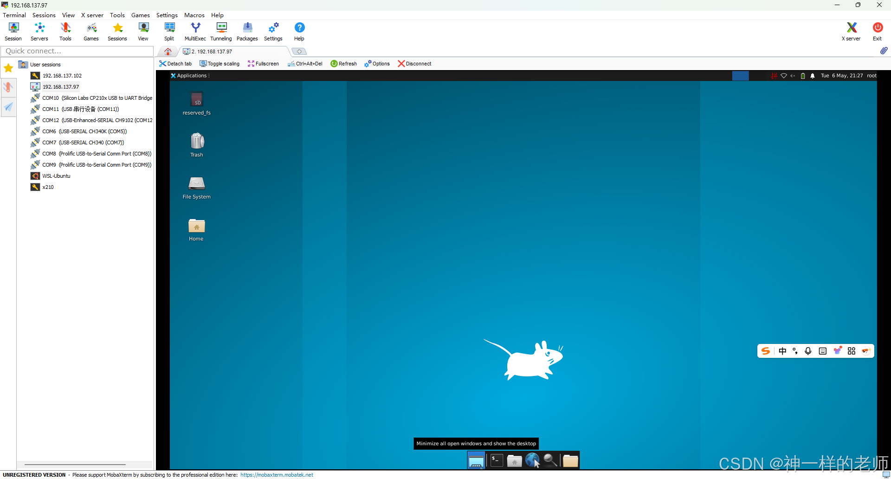Select the Home folder desktop icon
The width and height of the screenshot is (891, 479).
click(197, 230)
